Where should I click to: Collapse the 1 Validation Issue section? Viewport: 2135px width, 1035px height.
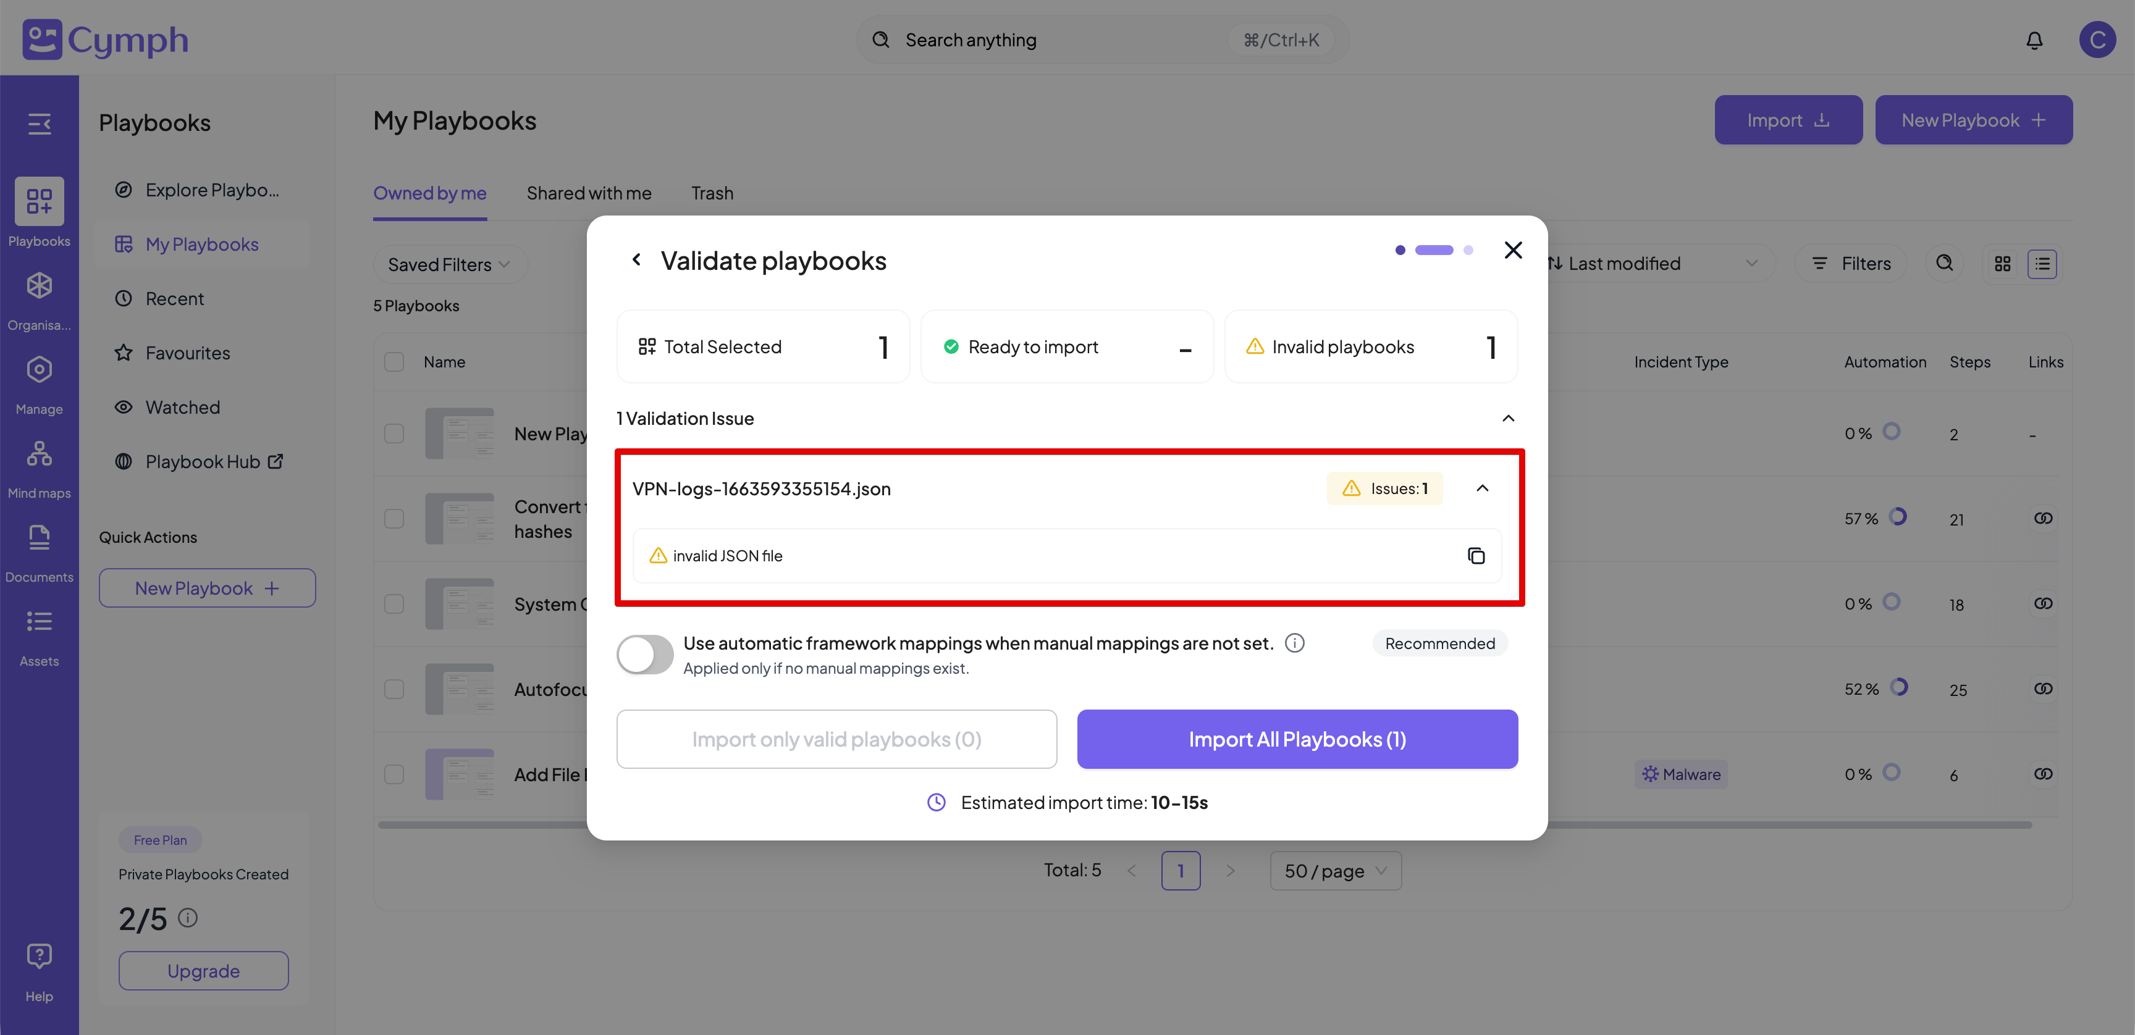coord(1507,419)
